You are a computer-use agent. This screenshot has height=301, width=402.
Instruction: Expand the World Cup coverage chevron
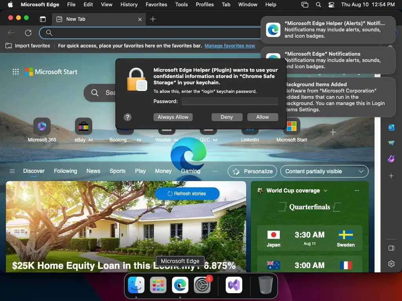click(325, 191)
